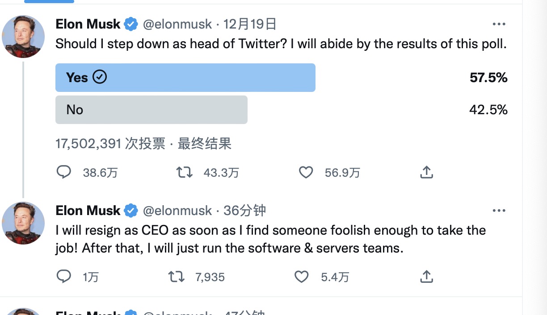Retweet the resign as CEO tweet
The image size is (547, 315).
pyautogui.click(x=176, y=277)
